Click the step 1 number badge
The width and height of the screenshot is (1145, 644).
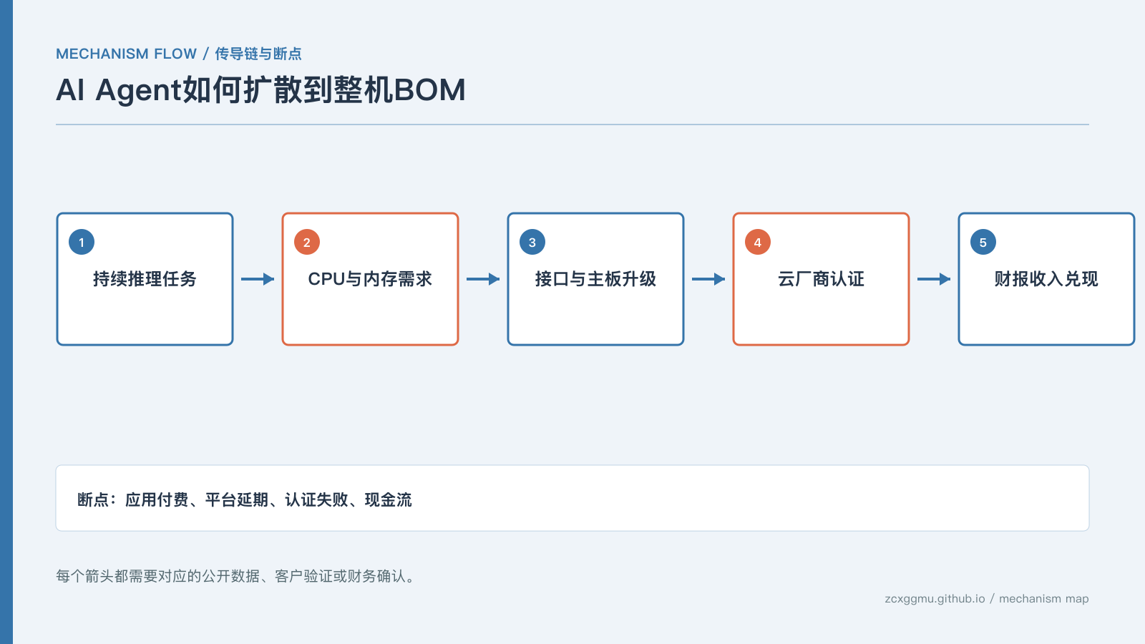(82, 242)
